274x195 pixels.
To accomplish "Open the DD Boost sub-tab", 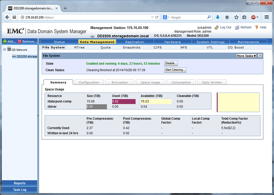I will coord(236,47).
